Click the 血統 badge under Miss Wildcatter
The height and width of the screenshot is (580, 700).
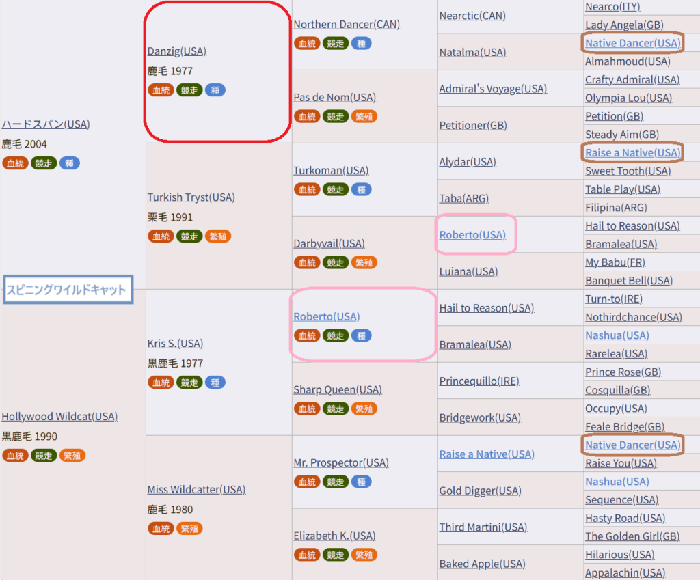161,529
